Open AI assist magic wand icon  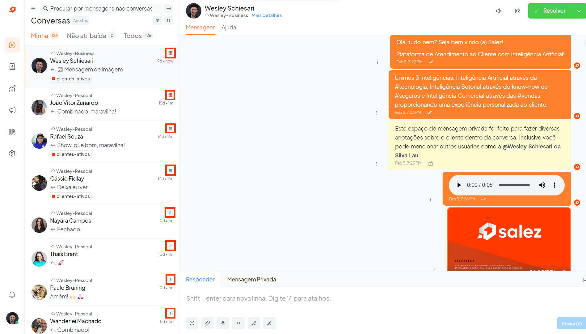pos(269,323)
